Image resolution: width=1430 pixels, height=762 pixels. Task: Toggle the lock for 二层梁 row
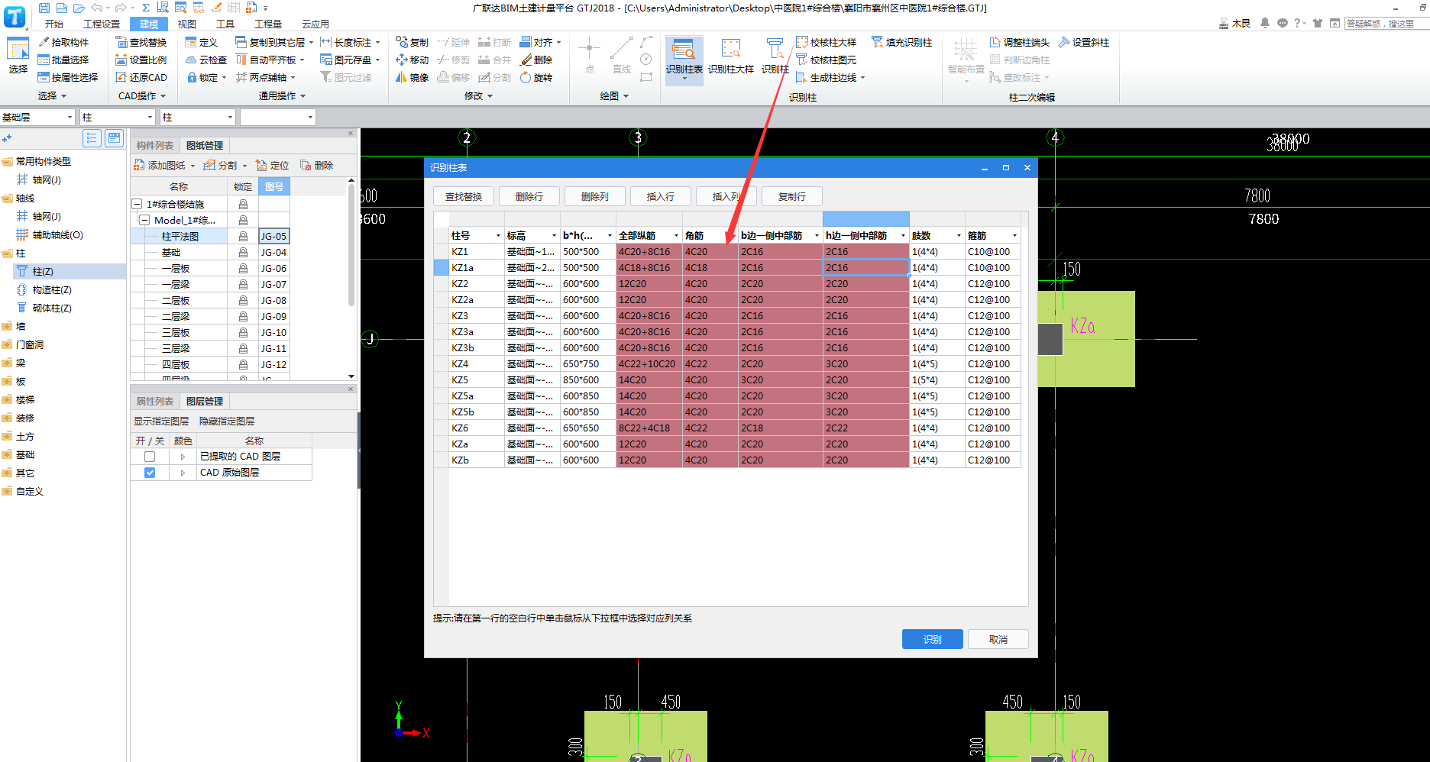tap(243, 317)
